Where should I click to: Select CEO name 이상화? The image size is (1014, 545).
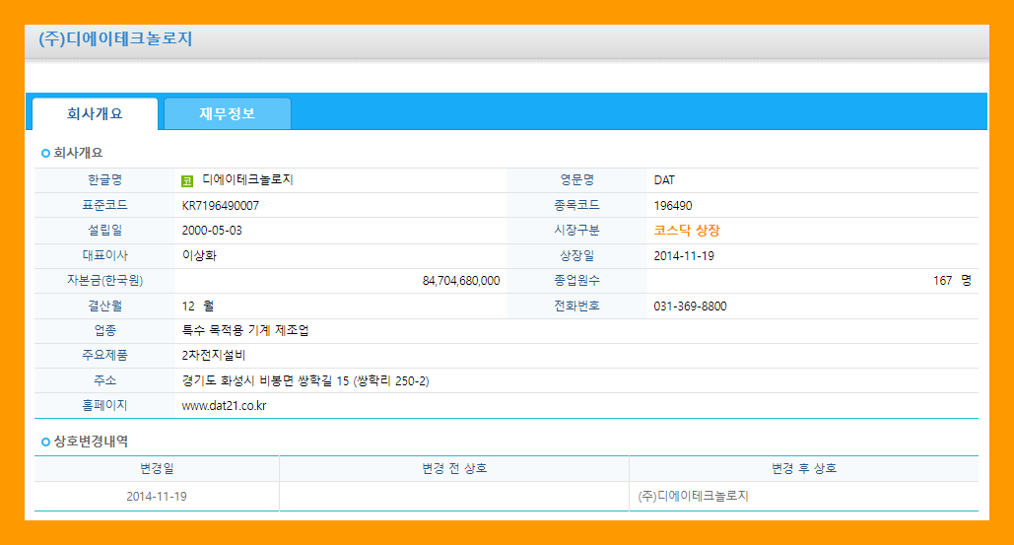[199, 255]
